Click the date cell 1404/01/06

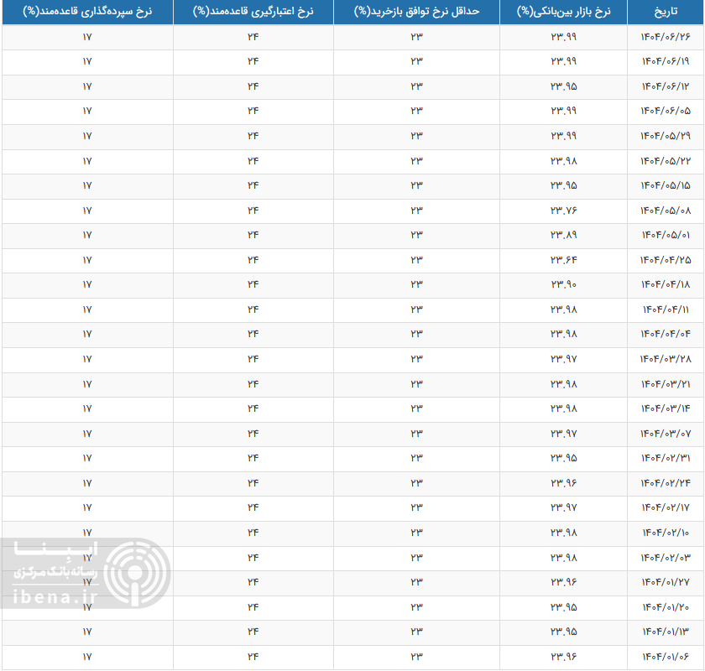pyautogui.click(x=666, y=656)
